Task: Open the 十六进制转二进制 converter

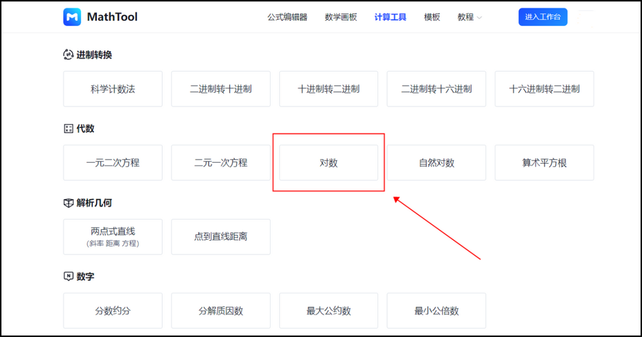Action: 544,89
